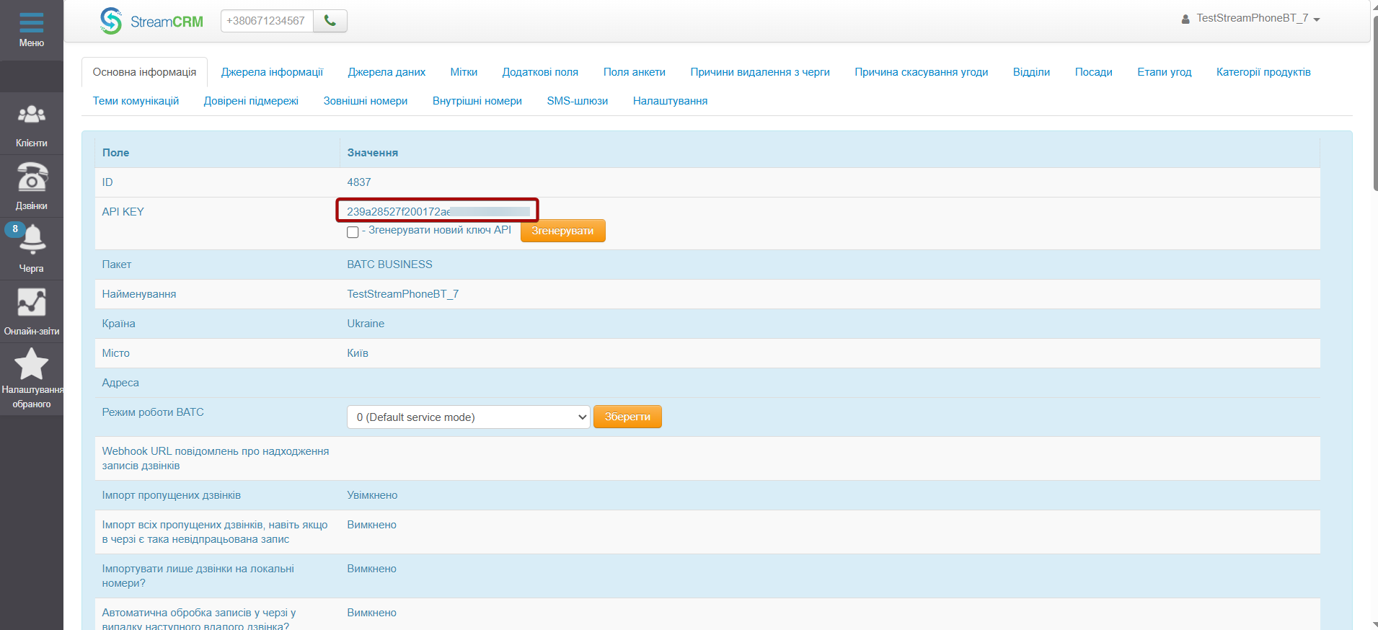Click the ВАТС BUSINESS package value

point(389,265)
